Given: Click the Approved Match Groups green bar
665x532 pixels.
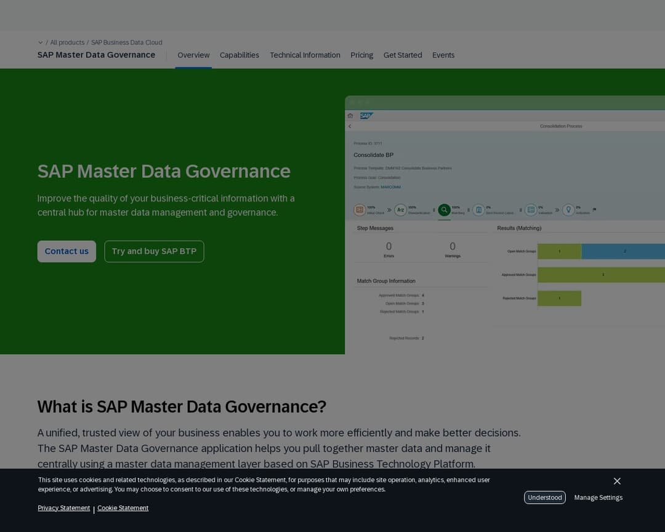Looking at the screenshot, I should (x=602, y=275).
